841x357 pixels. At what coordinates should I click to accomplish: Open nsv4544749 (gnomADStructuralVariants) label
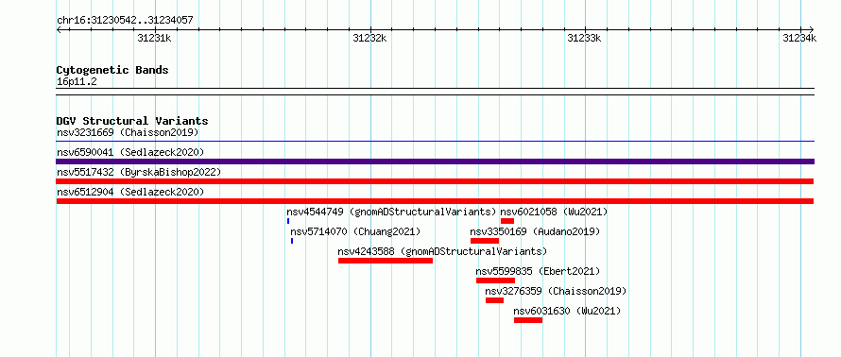[x=391, y=212]
